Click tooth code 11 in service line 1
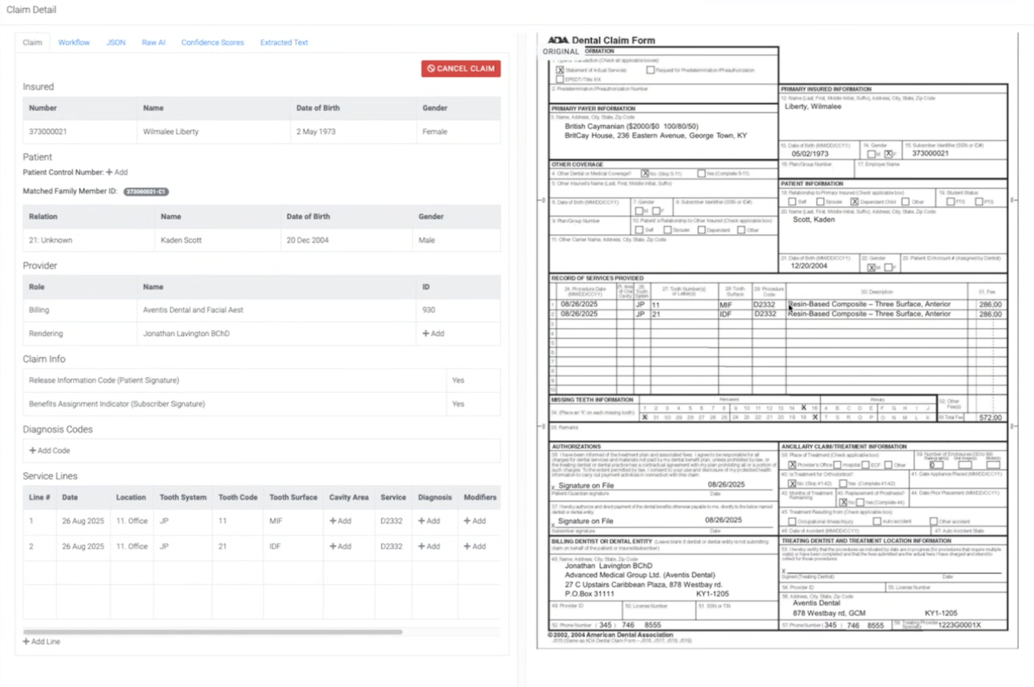This screenshot has width=1034, height=687. pyautogui.click(x=223, y=521)
